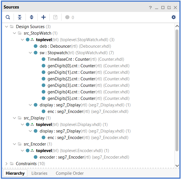182x181 pixels.
Task: Switch to the Compile Order tab
Action: pyautogui.click(x=70, y=173)
